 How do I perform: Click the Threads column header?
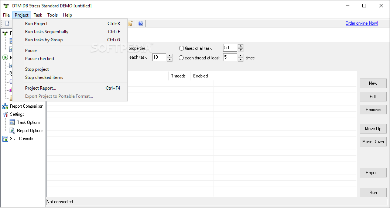point(180,76)
